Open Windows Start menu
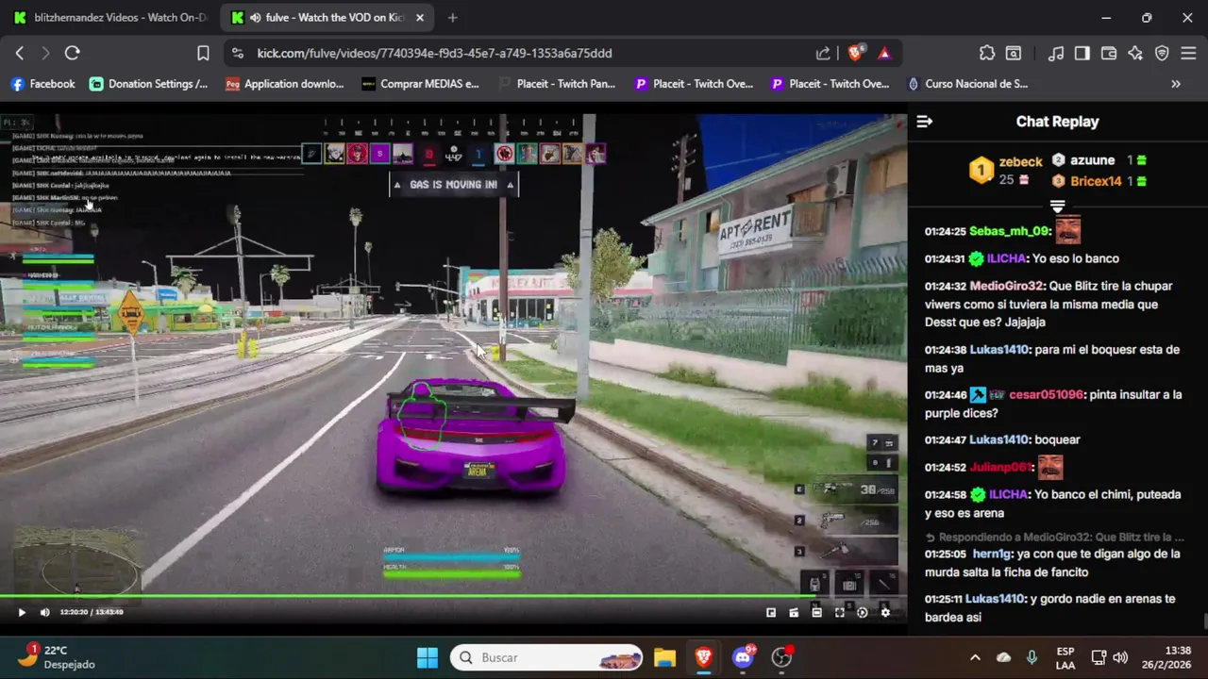The height and width of the screenshot is (679, 1208). [x=428, y=657]
